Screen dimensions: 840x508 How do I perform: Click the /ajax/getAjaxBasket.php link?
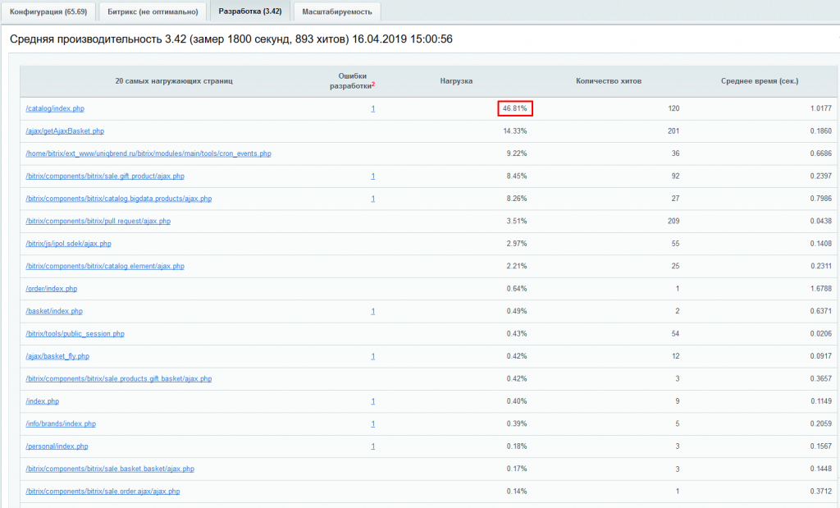pyautogui.click(x=65, y=130)
